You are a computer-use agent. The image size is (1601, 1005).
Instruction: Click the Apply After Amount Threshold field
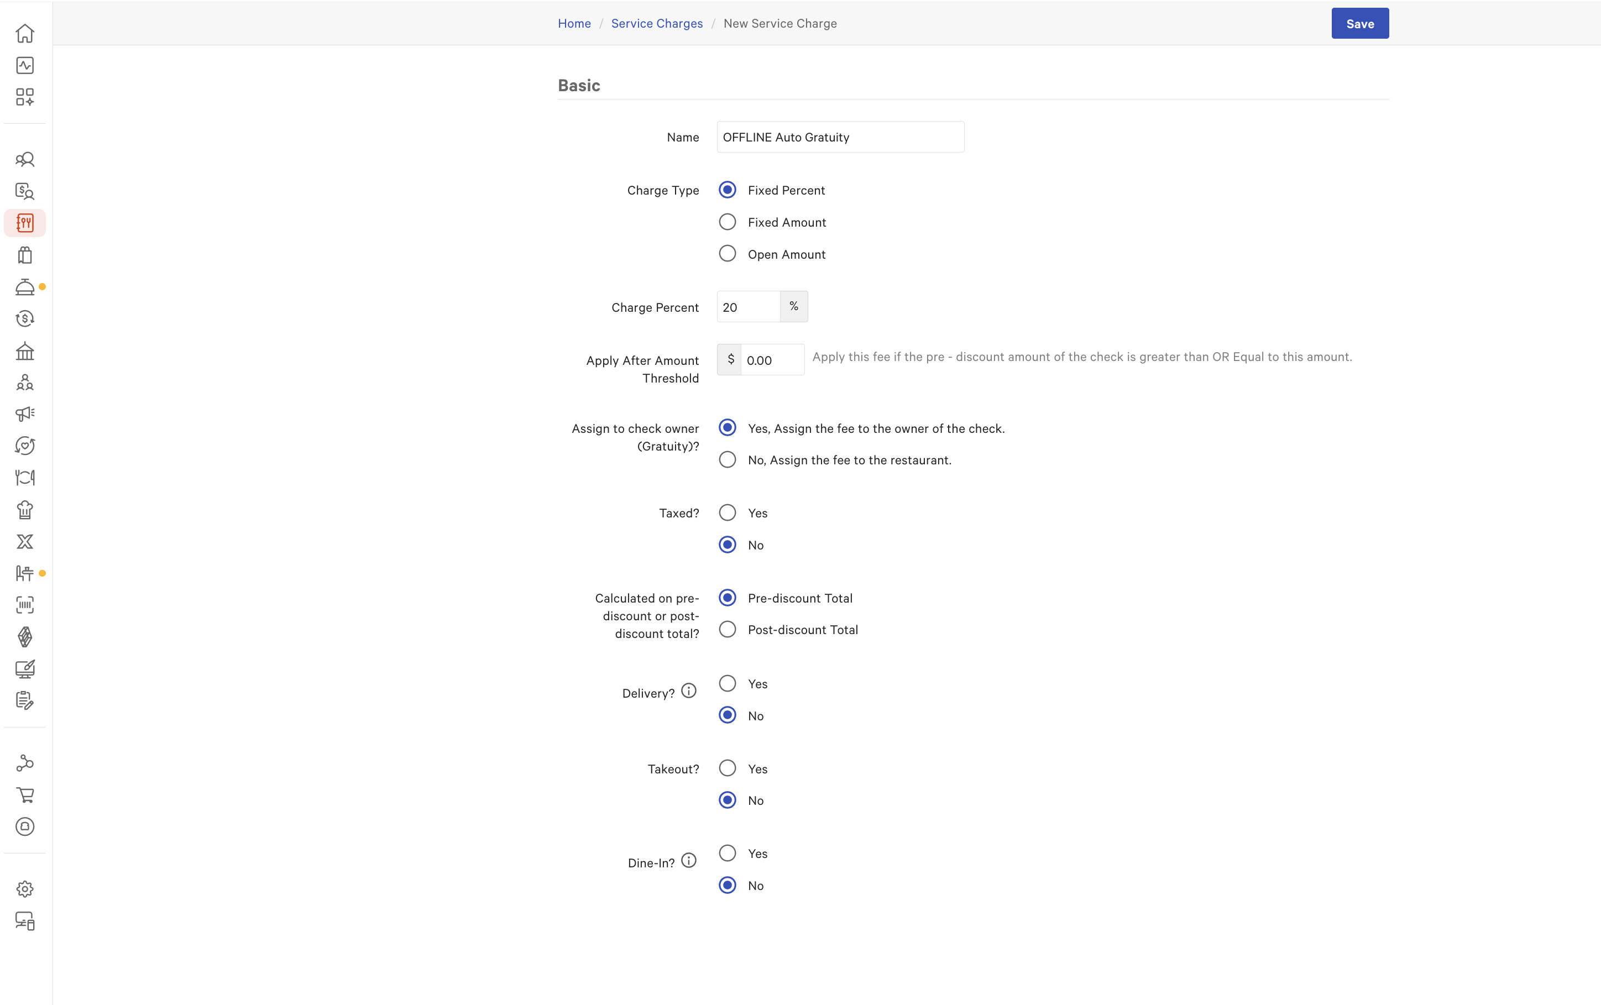click(x=772, y=360)
